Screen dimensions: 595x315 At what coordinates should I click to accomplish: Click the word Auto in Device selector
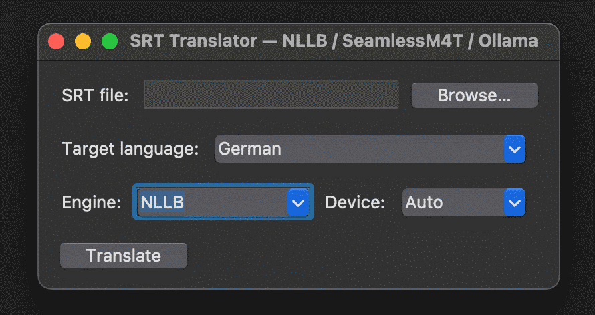424,202
